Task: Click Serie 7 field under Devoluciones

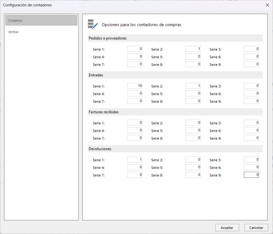Action: point(134,175)
